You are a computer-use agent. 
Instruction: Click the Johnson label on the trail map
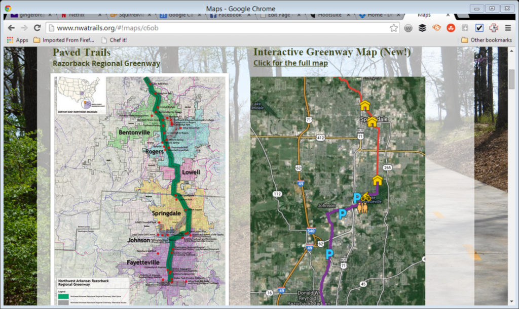click(139, 240)
